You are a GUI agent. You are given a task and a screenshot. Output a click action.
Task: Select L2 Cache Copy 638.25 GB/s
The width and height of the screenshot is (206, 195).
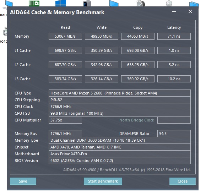[138, 65]
